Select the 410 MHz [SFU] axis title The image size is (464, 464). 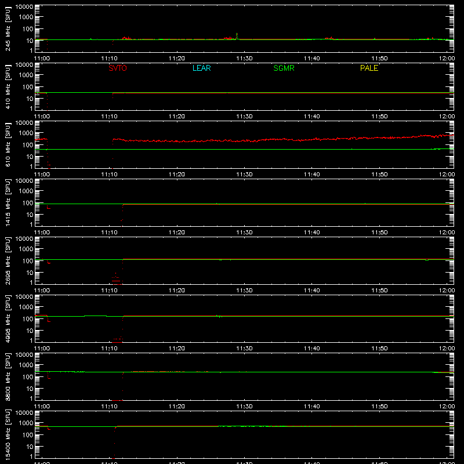tap(8, 86)
